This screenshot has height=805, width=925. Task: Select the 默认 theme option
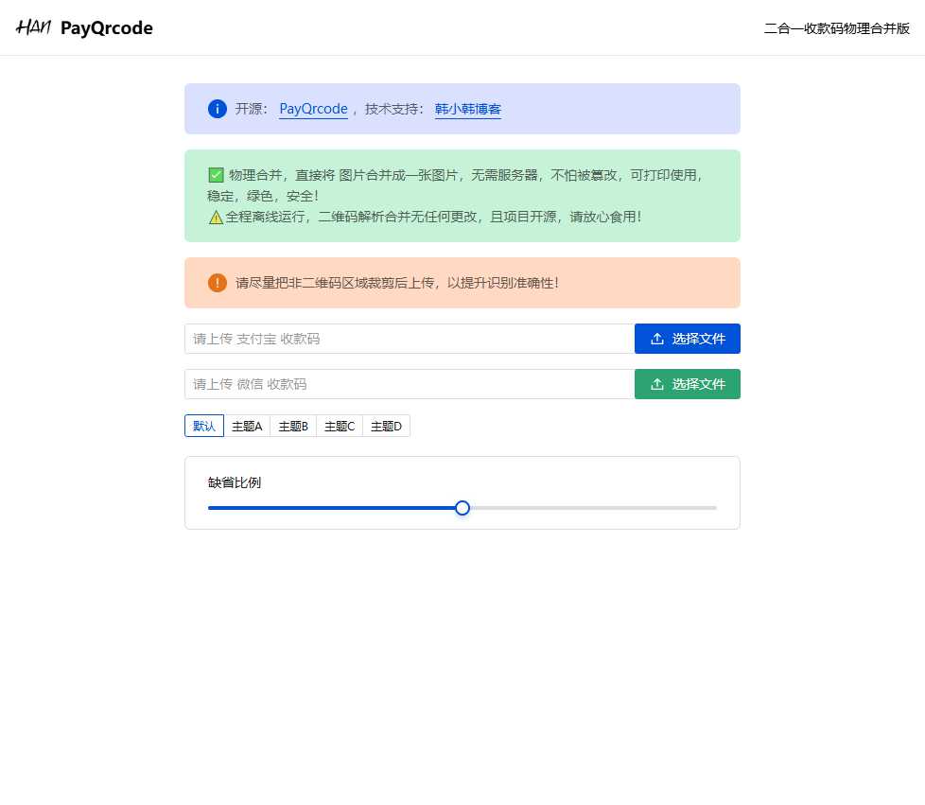(x=203, y=426)
